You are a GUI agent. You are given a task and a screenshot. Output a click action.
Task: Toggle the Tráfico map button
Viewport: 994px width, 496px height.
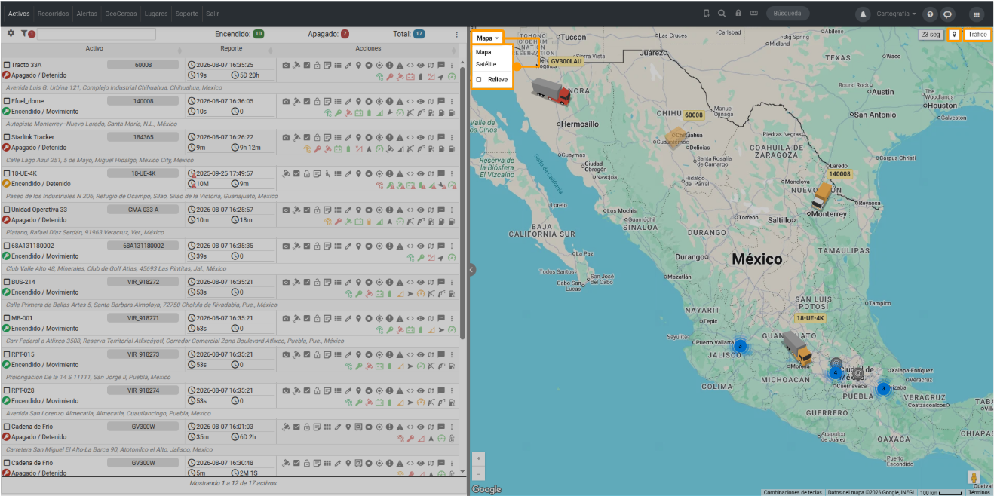pos(977,35)
